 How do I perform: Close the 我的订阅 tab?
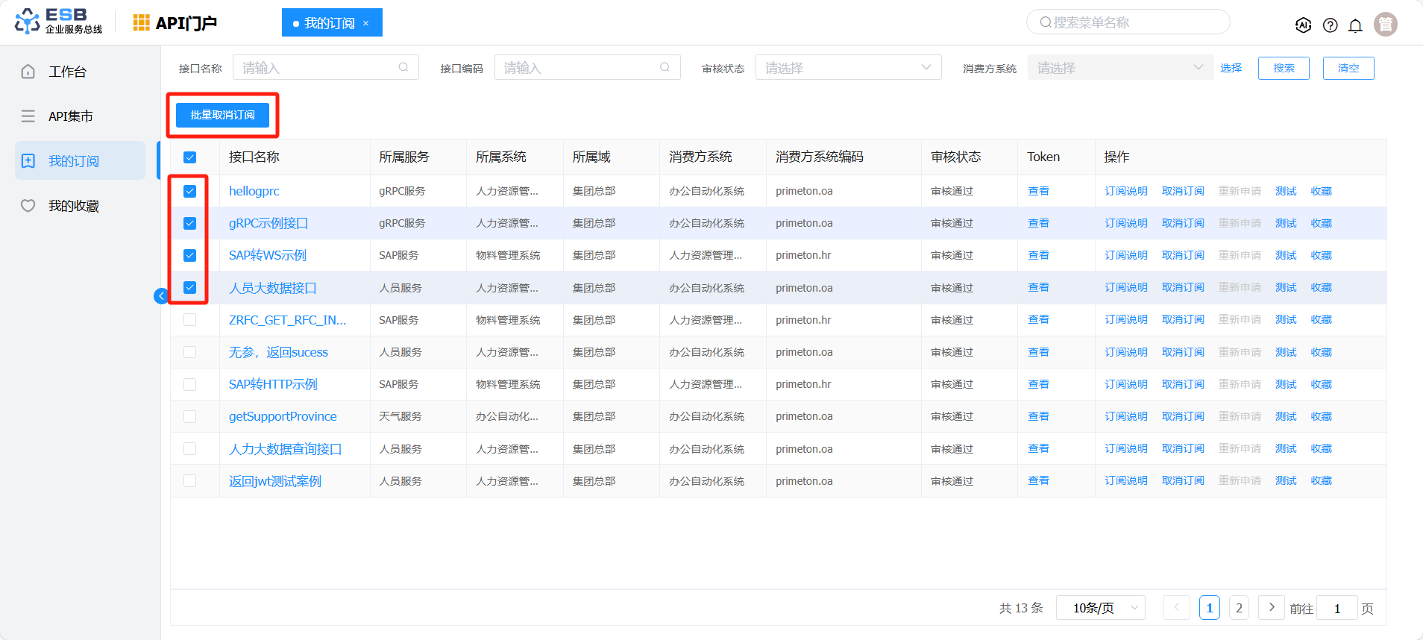366,23
